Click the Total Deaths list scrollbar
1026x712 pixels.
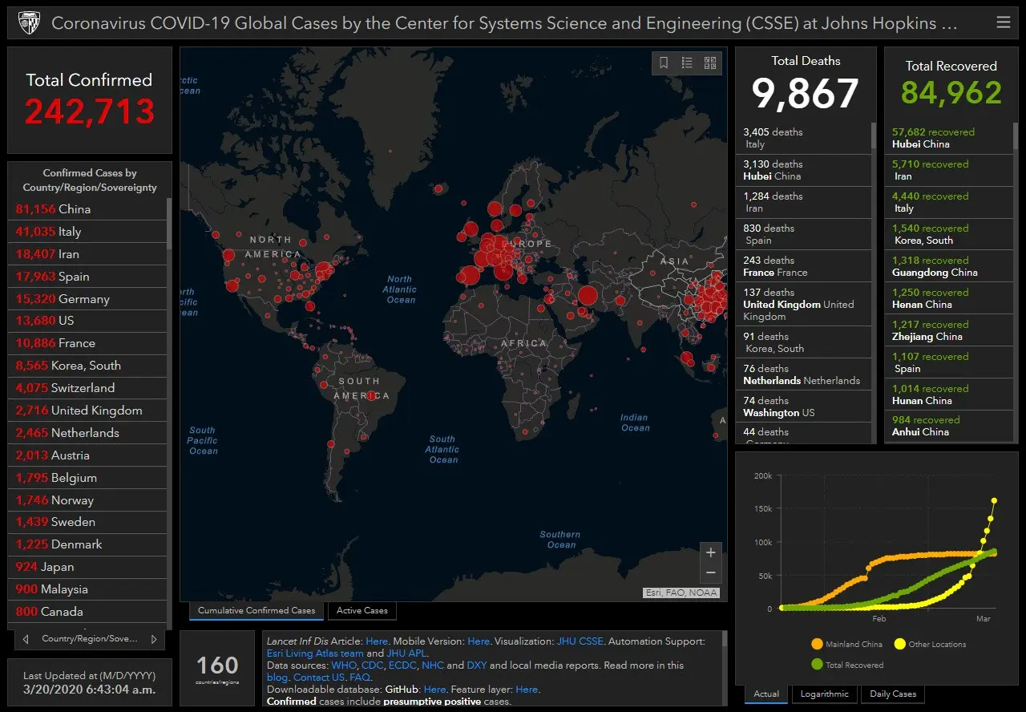tap(874, 136)
